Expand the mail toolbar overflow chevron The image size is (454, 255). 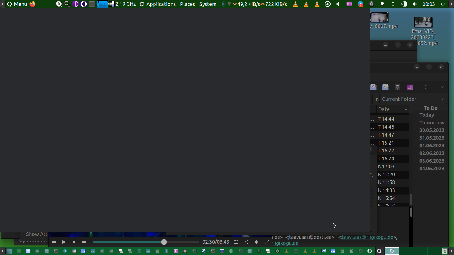442,87
